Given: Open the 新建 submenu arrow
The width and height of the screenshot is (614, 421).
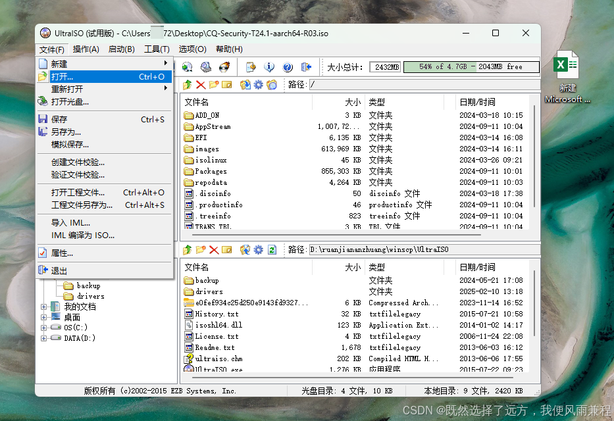Looking at the screenshot, I should click(166, 63).
